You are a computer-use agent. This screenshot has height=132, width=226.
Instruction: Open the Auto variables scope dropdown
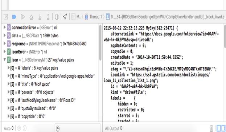9,128
